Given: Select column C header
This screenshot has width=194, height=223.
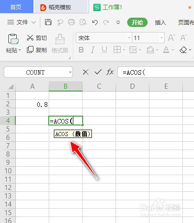Looking at the screenshot, I should coord(99,86).
